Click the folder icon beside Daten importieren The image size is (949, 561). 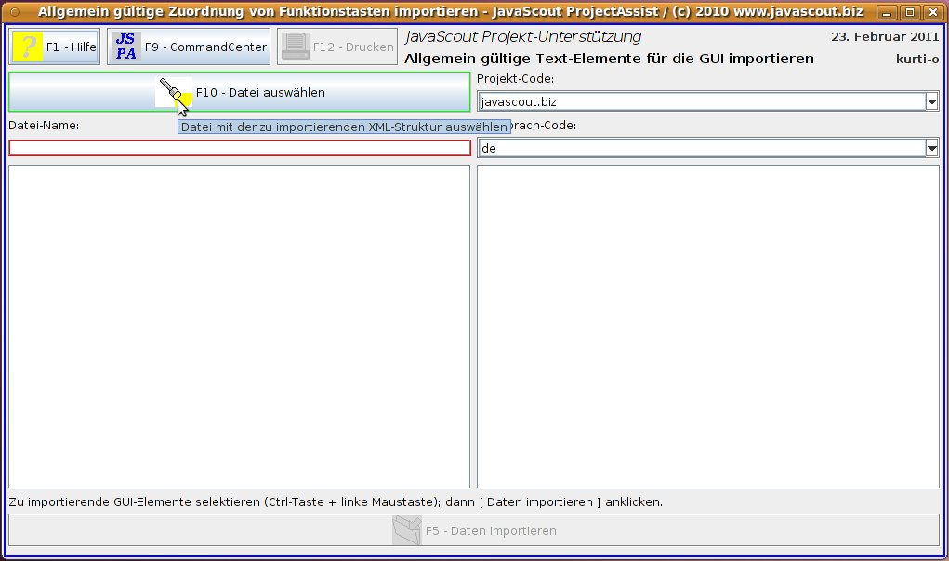[x=406, y=530]
